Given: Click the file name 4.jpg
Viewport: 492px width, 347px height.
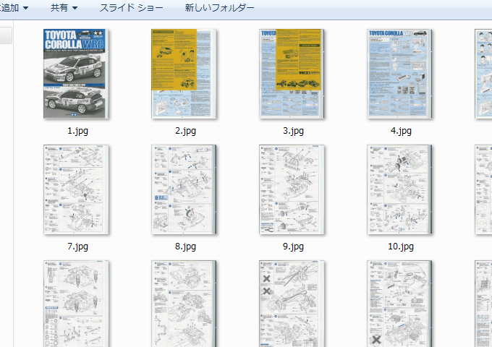Looking at the screenshot, I should click(x=401, y=131).
